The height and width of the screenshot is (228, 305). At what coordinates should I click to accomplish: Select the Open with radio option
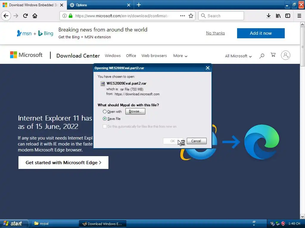[x=105, y=112]
